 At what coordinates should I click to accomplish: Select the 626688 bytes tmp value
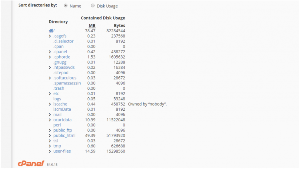pyautogui.click(x=118, y=146)
